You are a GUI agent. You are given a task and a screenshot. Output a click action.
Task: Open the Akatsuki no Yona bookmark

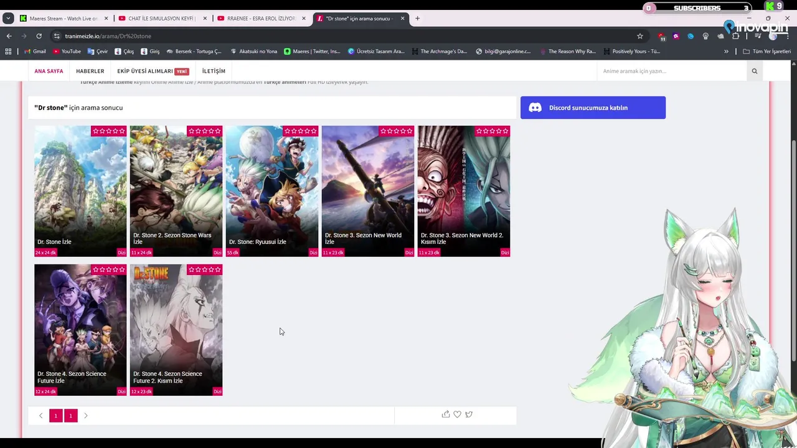(x=253, y=52)
